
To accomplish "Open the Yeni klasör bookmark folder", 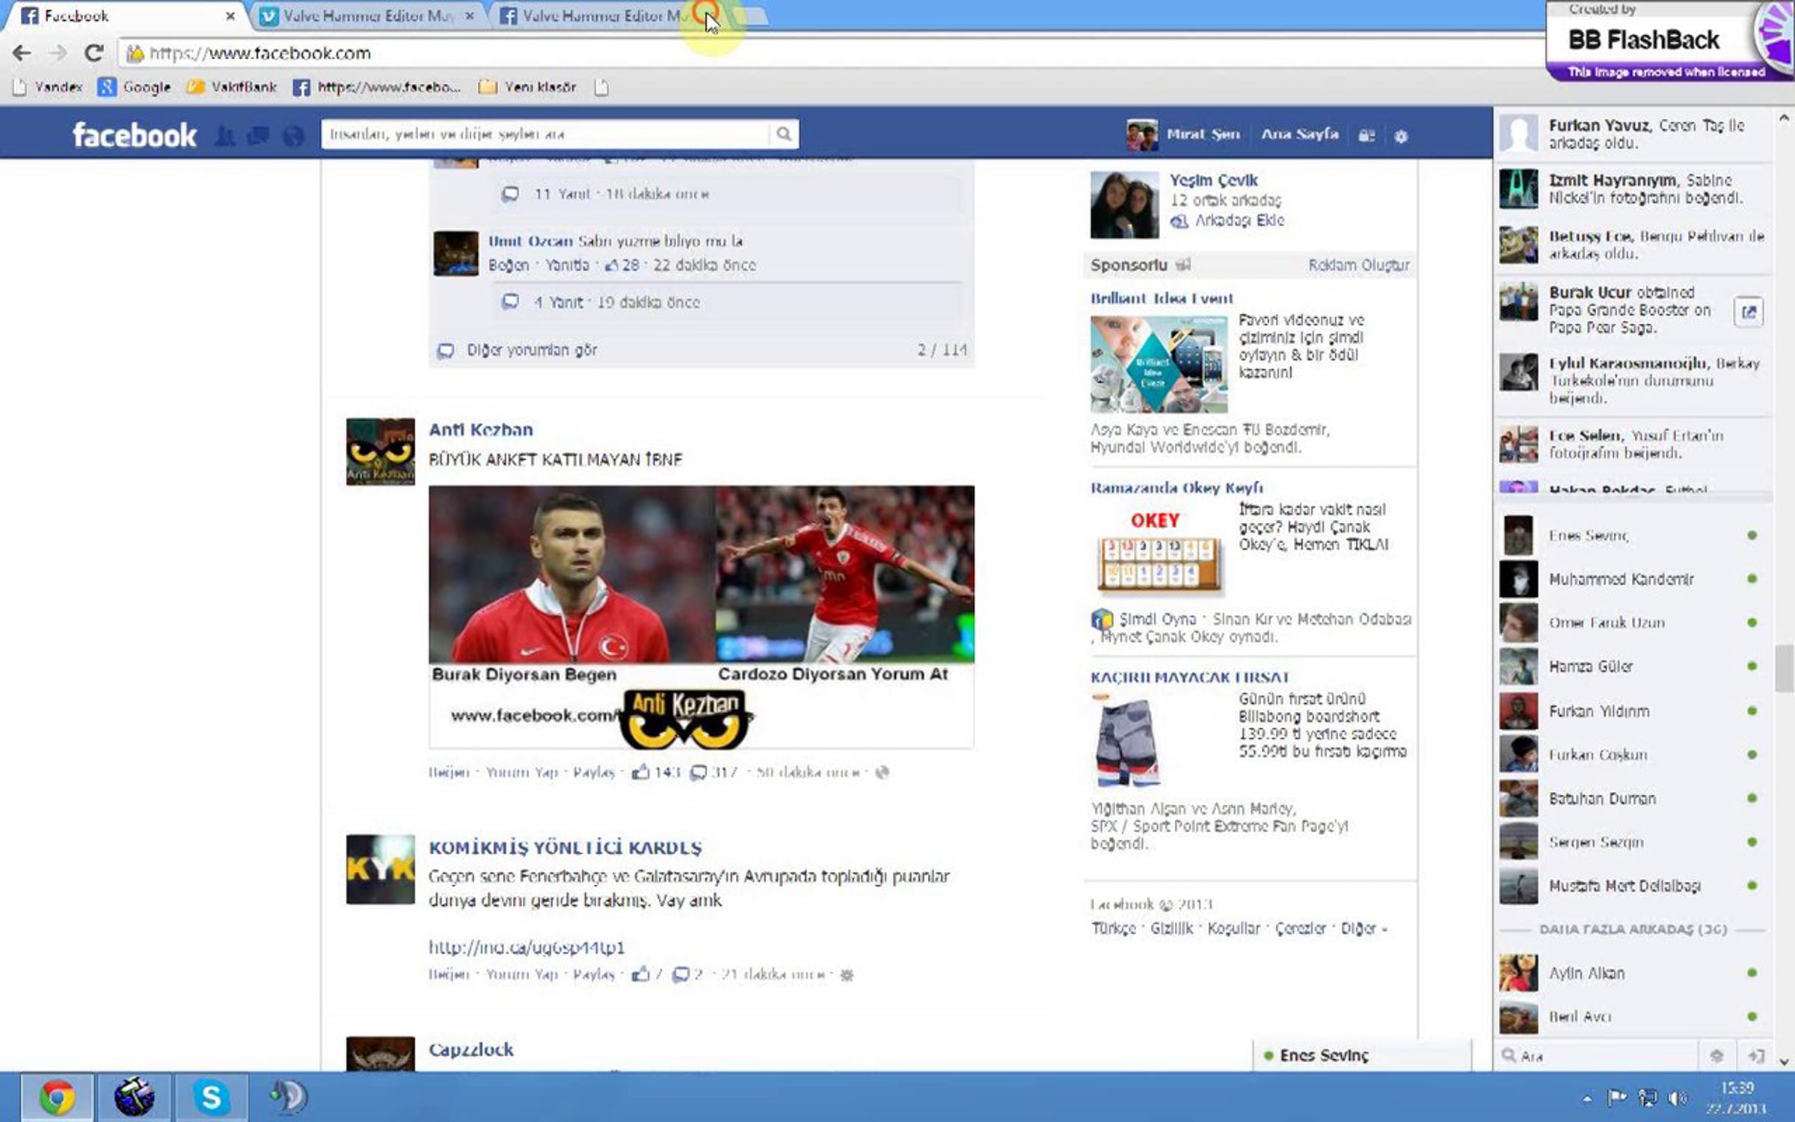I will [x=527, y=88].
